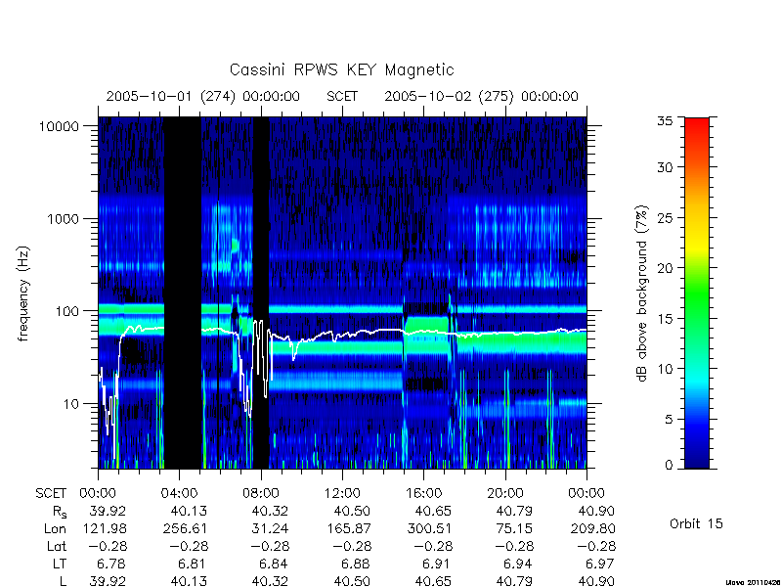The height and width of the screenshot is (587, 782).
Task: Click the 5 label on the color scale
Action: tap(669, 420)
